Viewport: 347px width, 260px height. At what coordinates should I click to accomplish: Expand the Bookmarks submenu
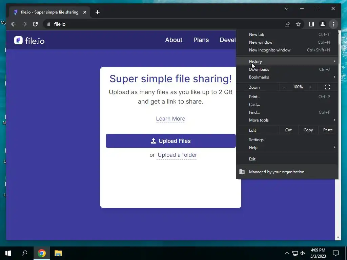click(287, 77)
